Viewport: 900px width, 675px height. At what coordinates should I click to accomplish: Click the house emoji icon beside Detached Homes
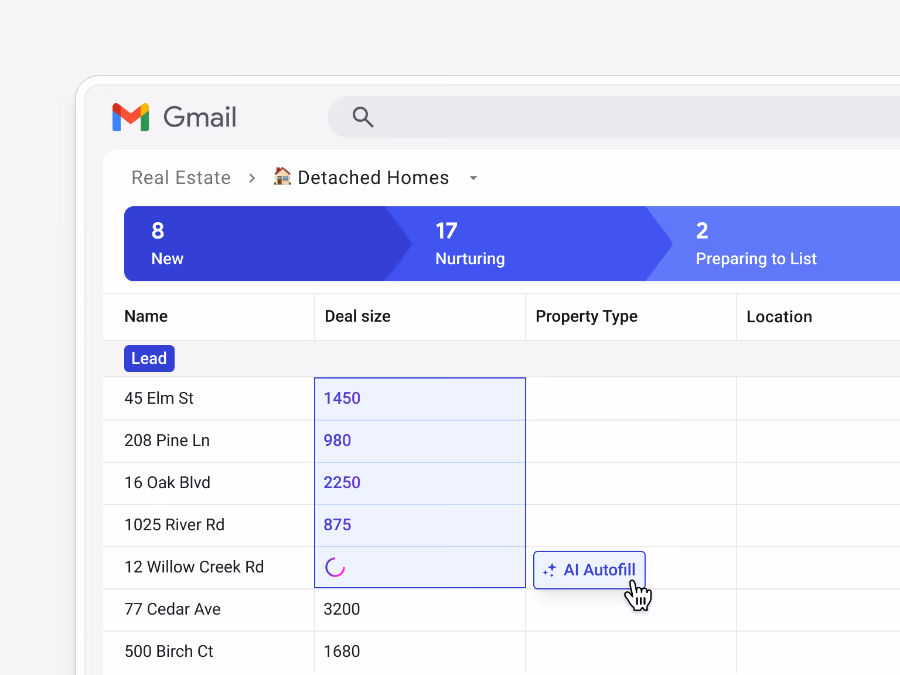coord(282,176)
